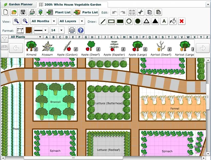Open settings with gear icon

[x=72, y=30]
